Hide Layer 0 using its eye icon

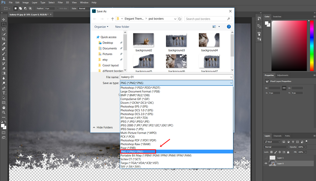tap(266, 163)
